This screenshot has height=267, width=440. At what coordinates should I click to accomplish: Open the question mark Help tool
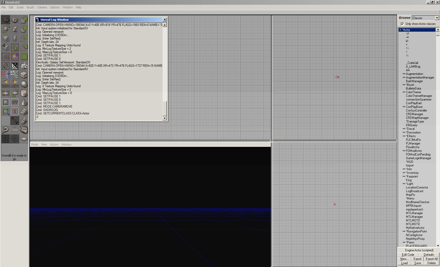click(6, 130)
